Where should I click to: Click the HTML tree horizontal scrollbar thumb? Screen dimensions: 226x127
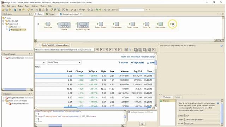tap(55, 126)
